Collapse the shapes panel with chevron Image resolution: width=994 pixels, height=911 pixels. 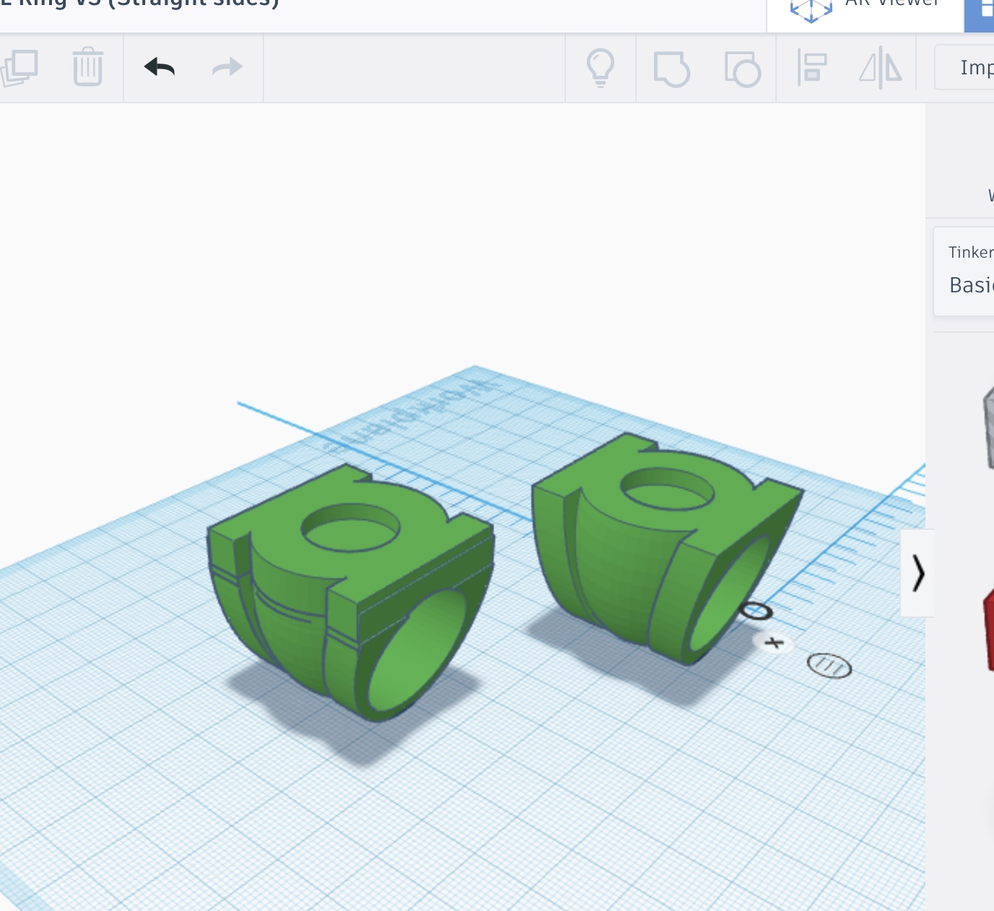click(x=917, y=573)
